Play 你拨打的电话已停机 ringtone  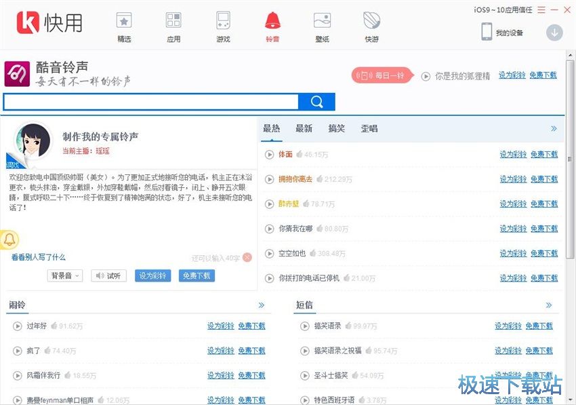pyautogui.click(x=269, y=278)
